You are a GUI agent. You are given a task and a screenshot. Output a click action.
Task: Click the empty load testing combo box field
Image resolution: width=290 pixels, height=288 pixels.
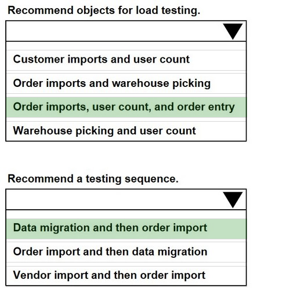tap(126, 31)
